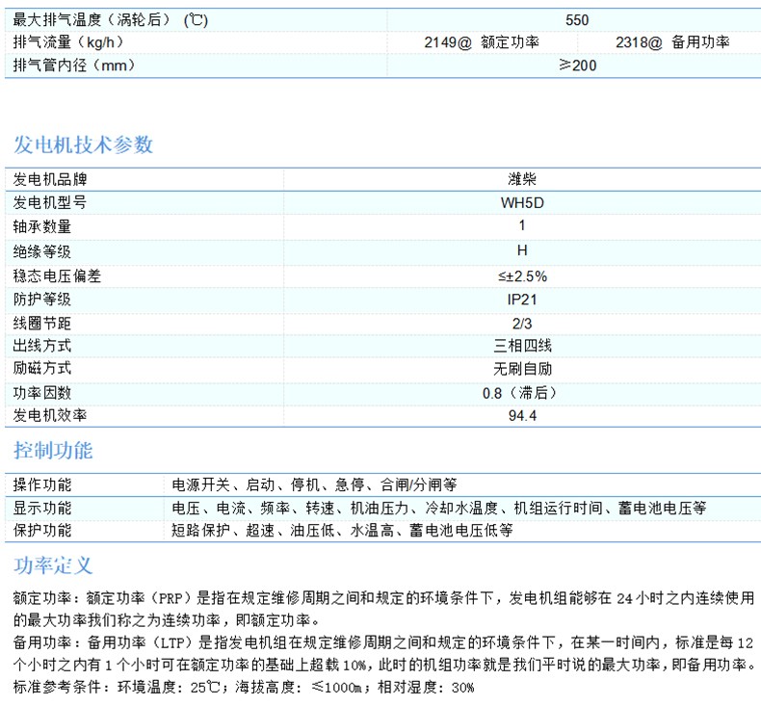Select the 550 max exhaust temperature value
Viewport: 761px width, 706px height.
click(x=577, y=19)
